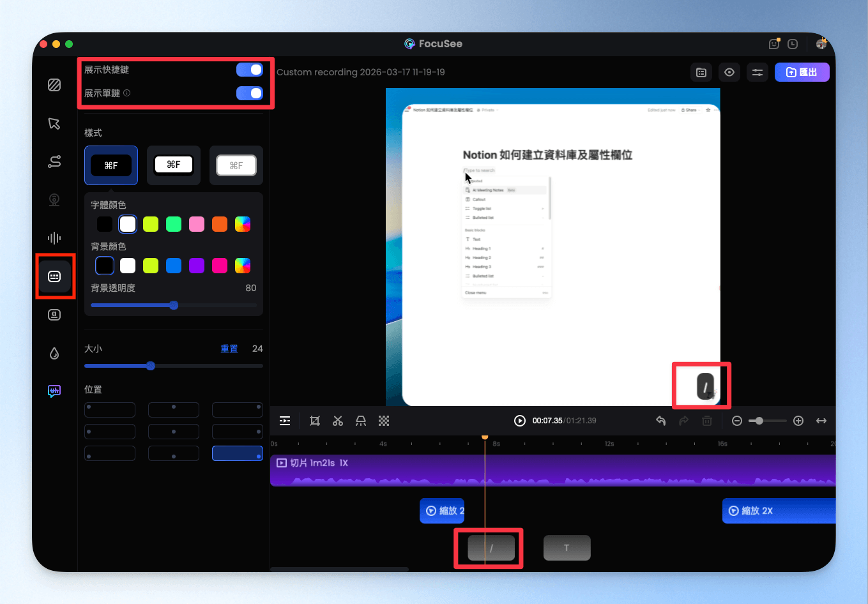Viewport: 868px width, 604px height.
Task: Click the cut scissors tool
Action: [338, 421]
